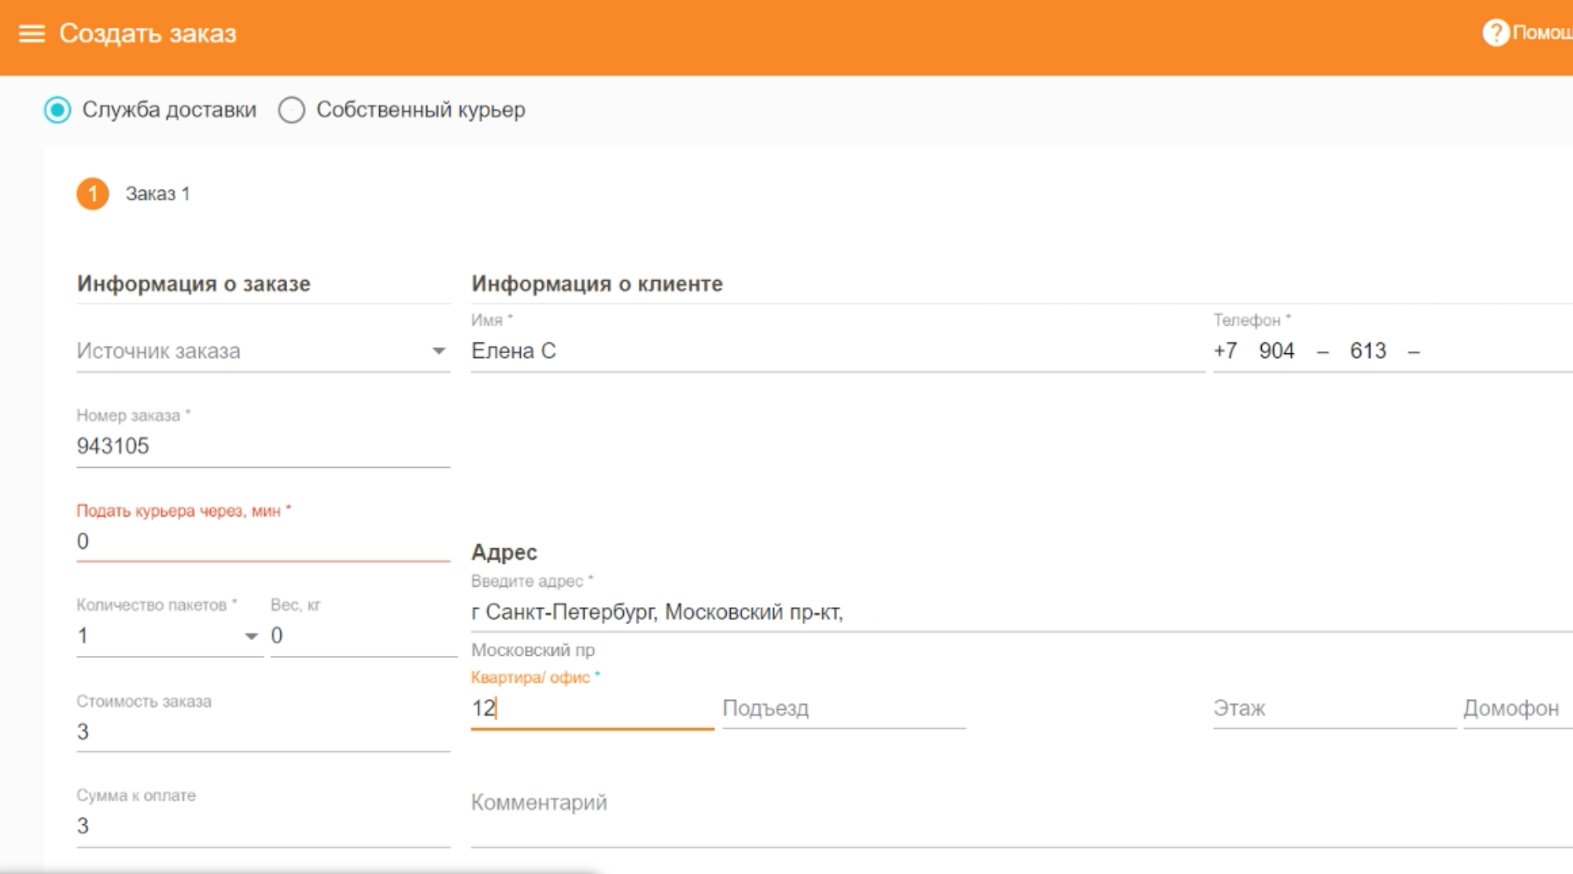The image size is (1573, 874).
Task: Edit the Сумма к оплате field
Action: (263, 826)
